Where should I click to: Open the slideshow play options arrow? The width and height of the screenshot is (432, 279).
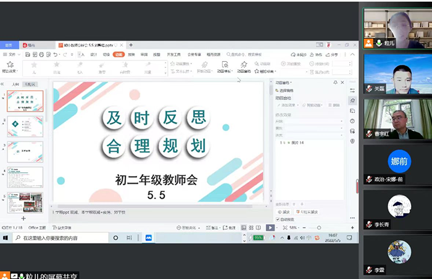coord(276,228)
